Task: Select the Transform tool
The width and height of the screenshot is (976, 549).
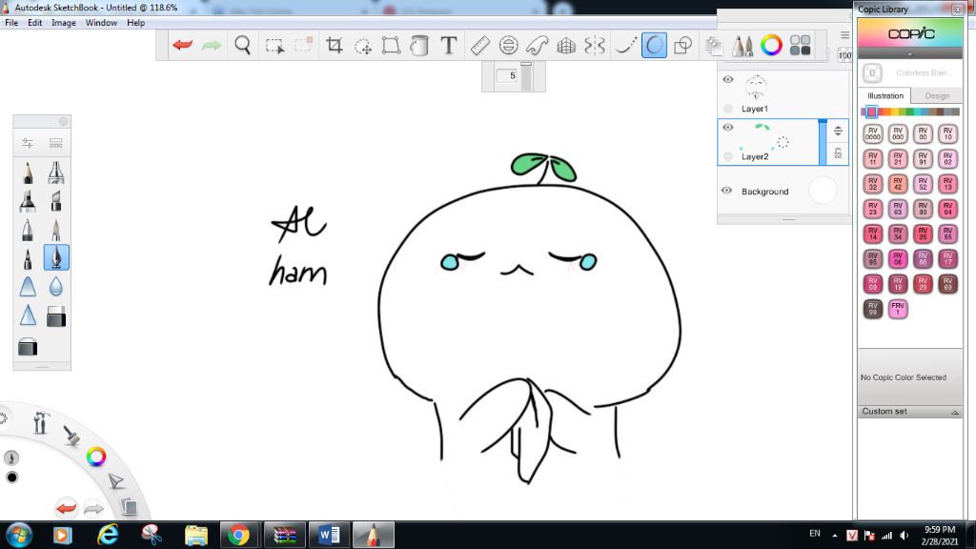Action: coord(391,45)
